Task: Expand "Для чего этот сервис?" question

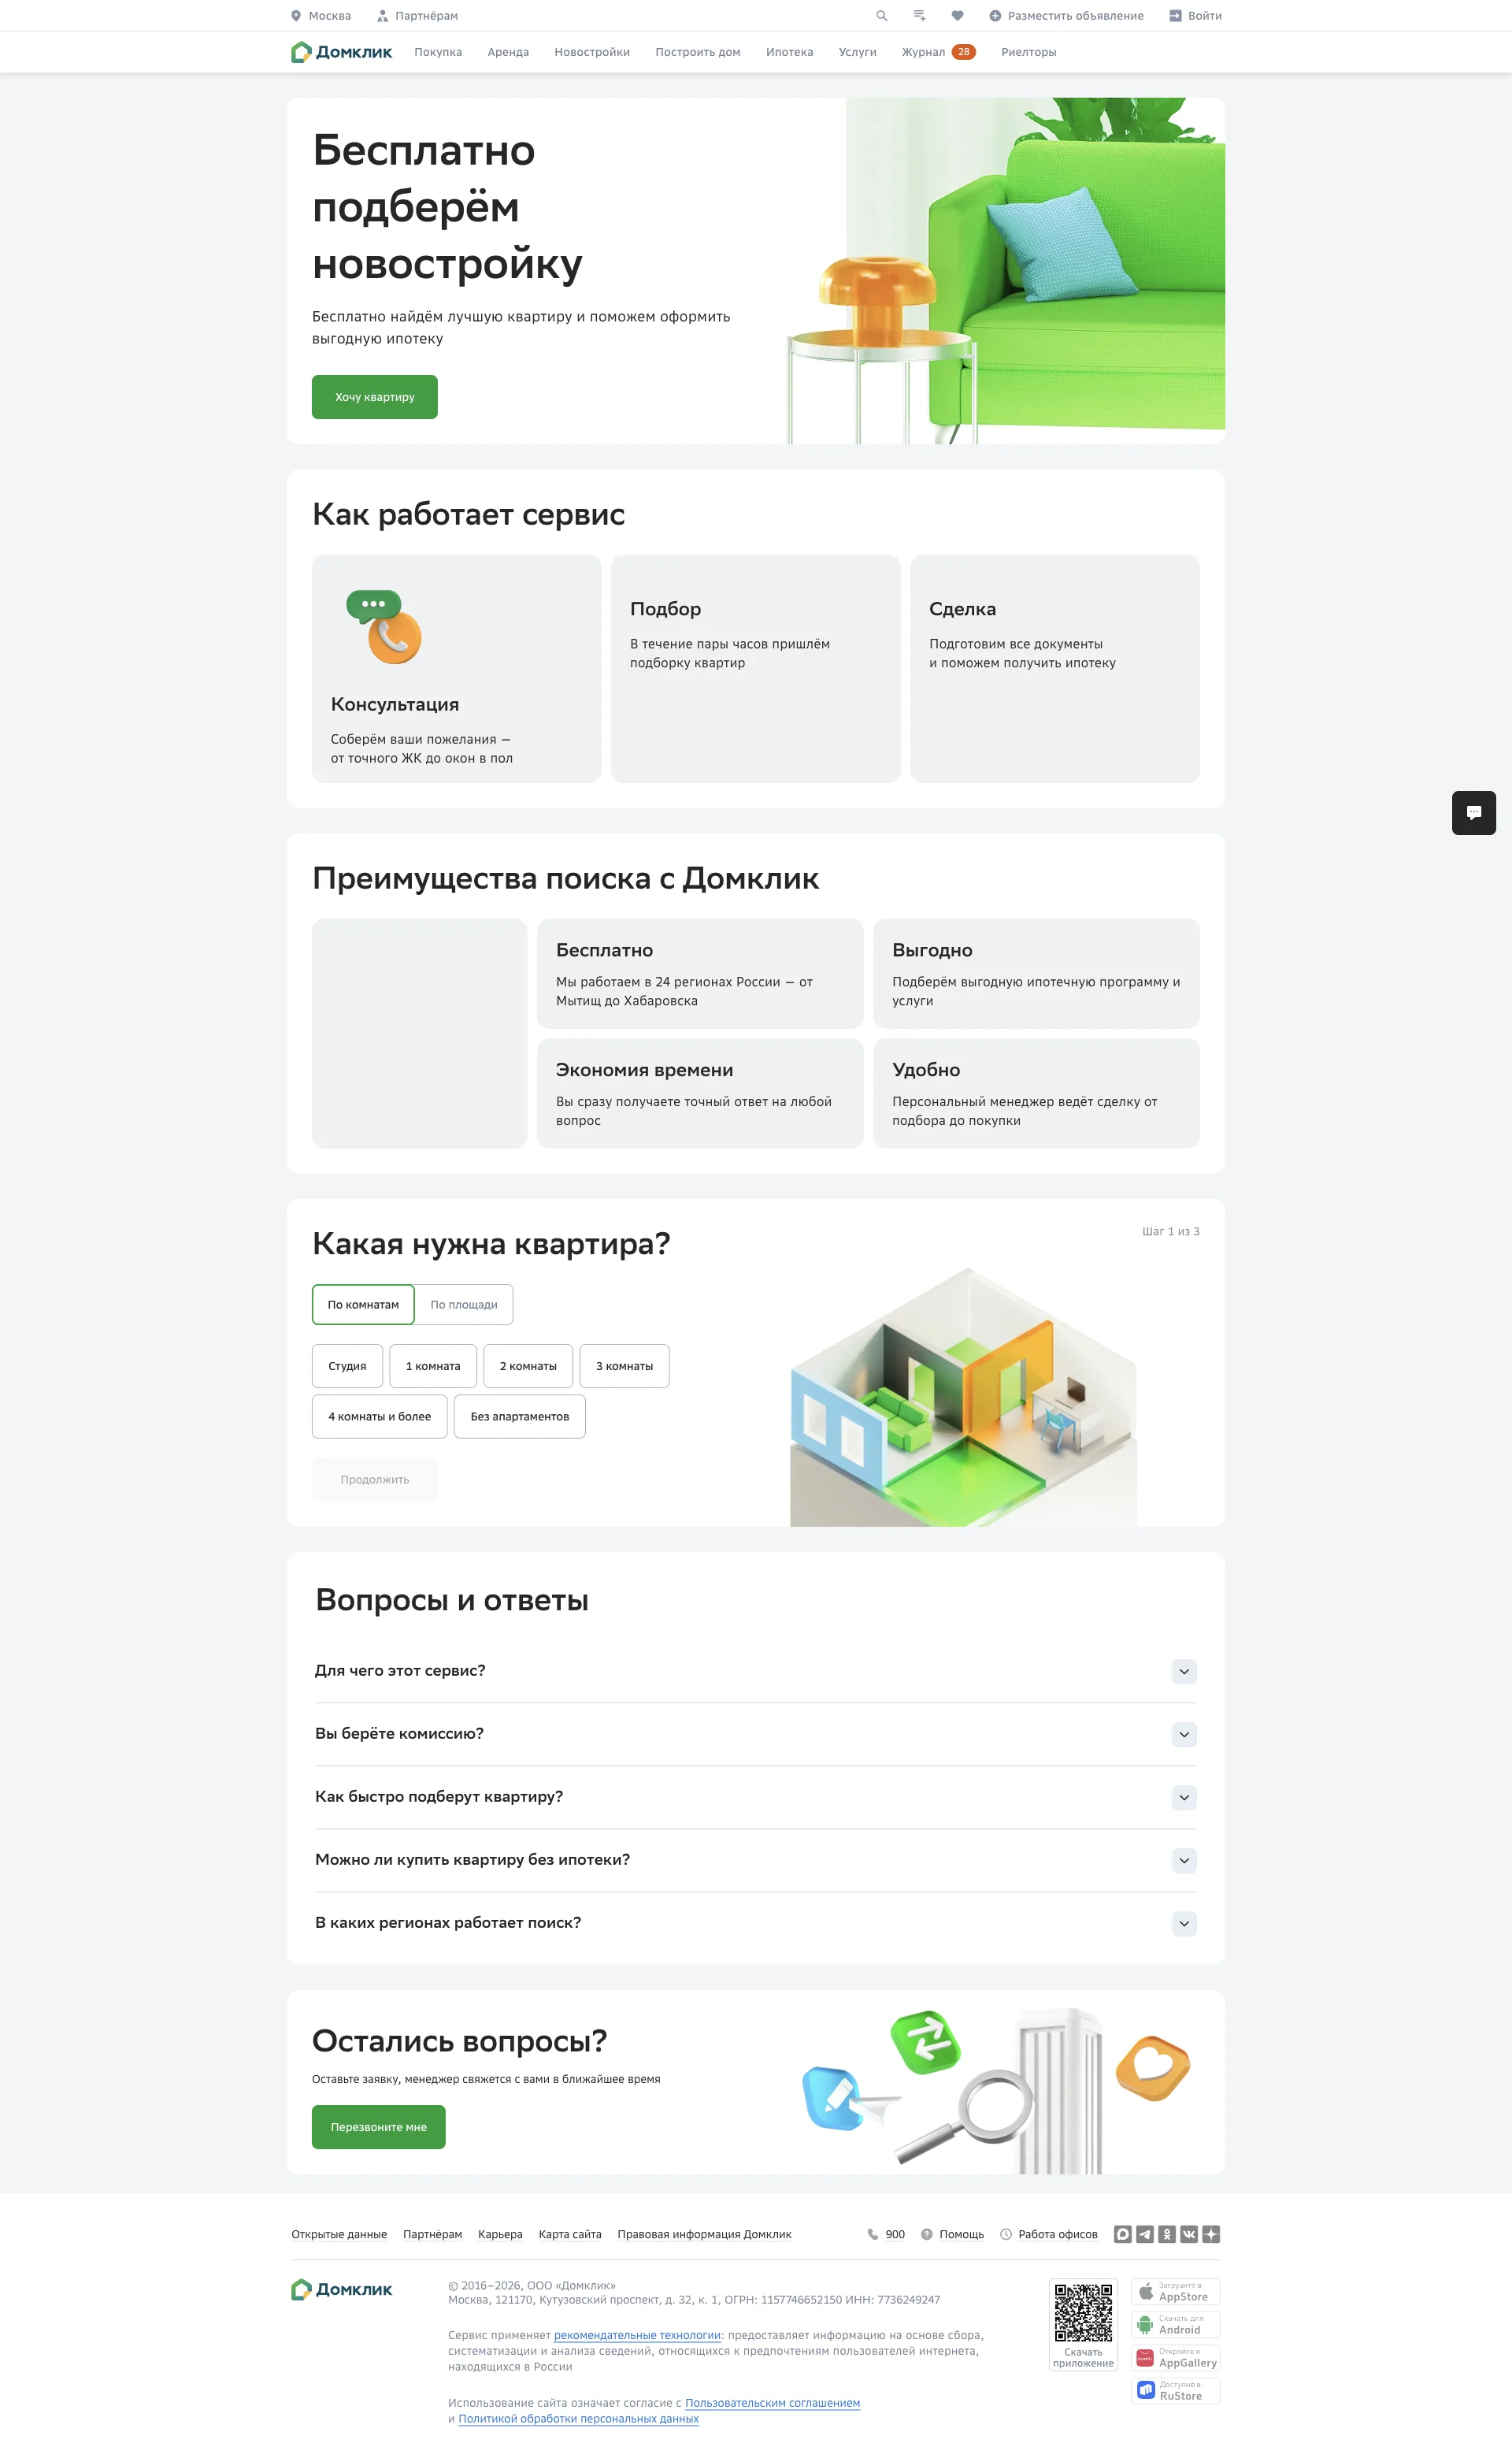Action: click(x=755, y=1671)
